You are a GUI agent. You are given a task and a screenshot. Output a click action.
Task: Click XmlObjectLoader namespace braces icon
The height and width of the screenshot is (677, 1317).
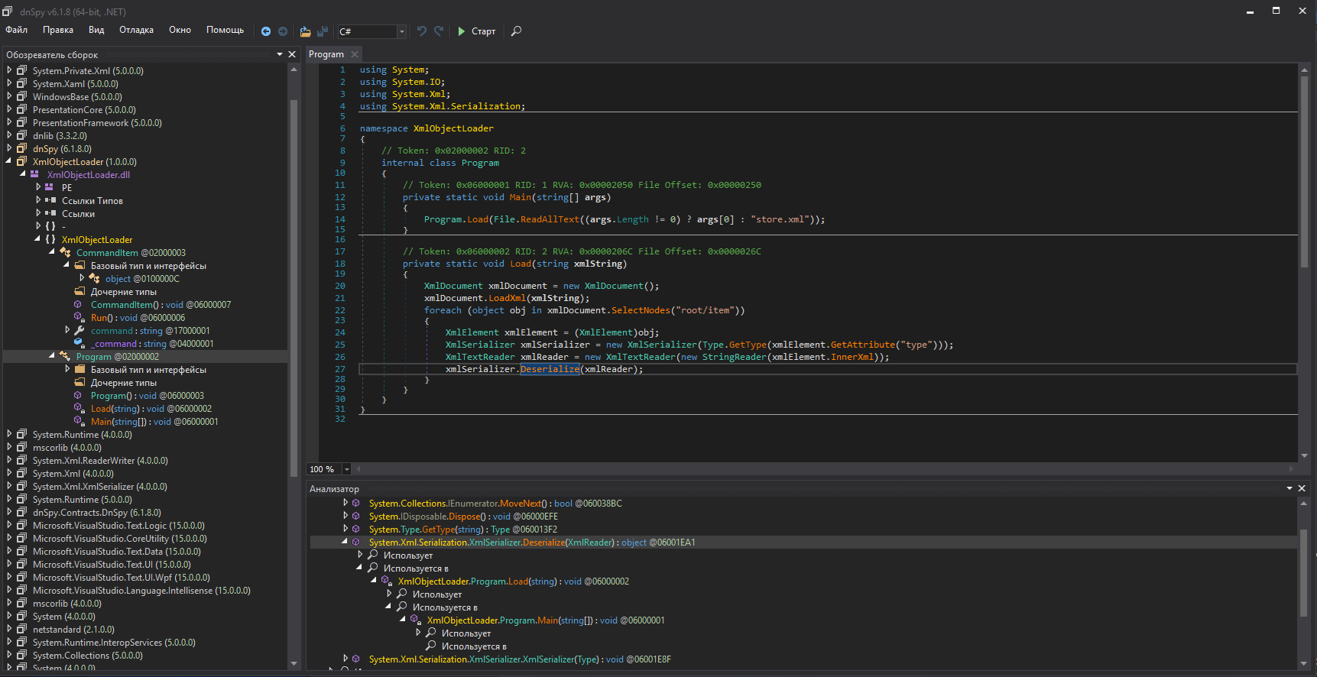click(x=50, y=239)
